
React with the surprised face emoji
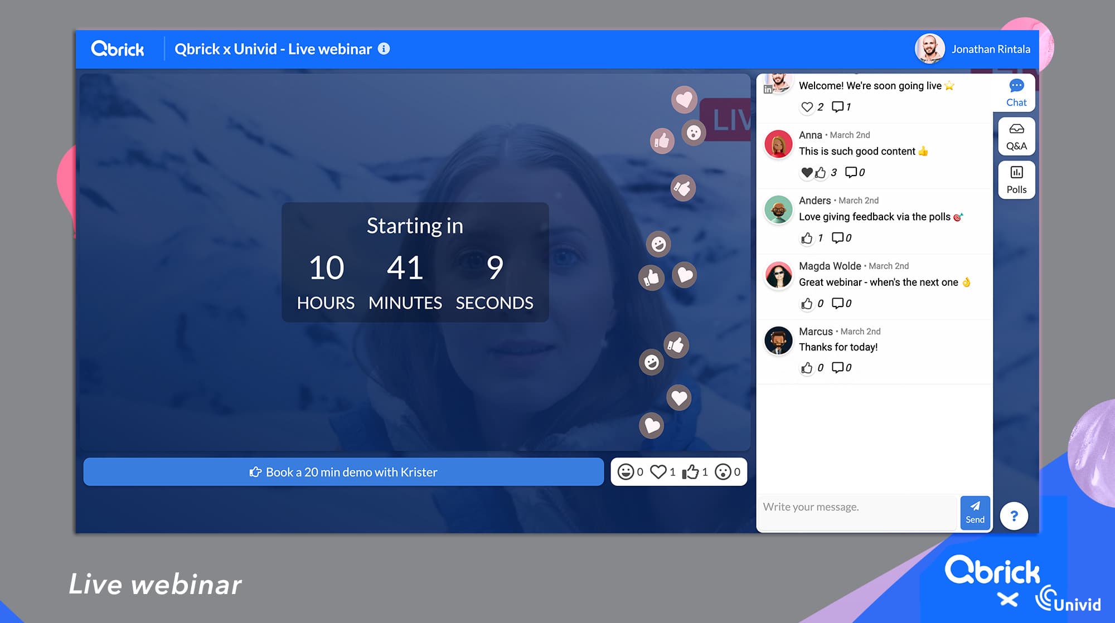click(x=723, y=472)
